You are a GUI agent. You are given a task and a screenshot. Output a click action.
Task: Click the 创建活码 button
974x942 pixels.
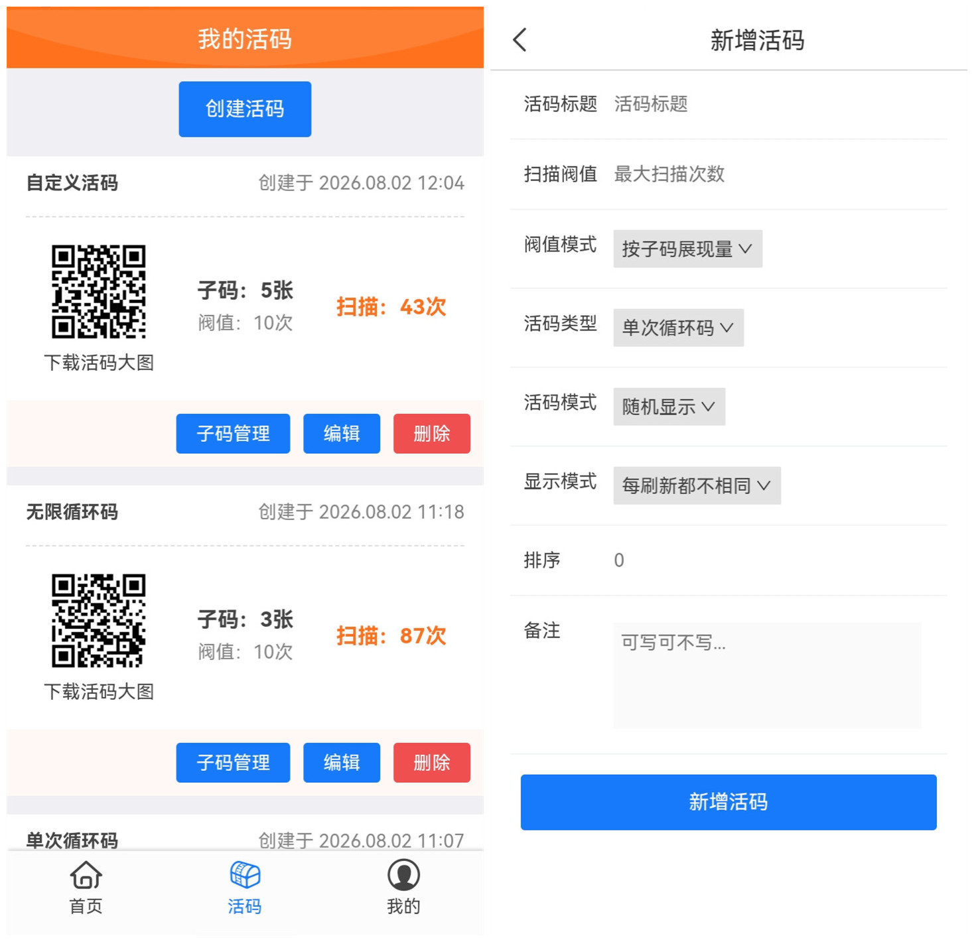(x=245, y=109)
